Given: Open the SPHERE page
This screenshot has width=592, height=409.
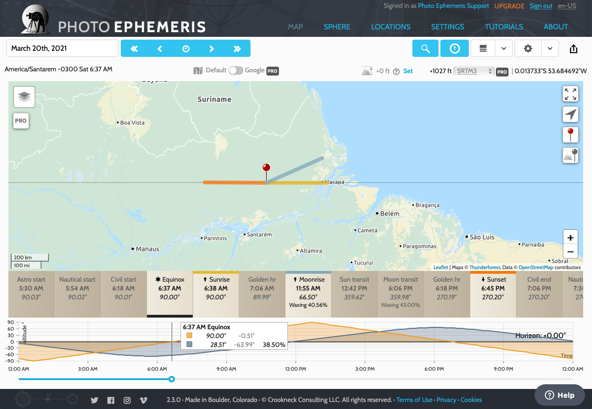Looking at the screenshot, I should (337, 27).
